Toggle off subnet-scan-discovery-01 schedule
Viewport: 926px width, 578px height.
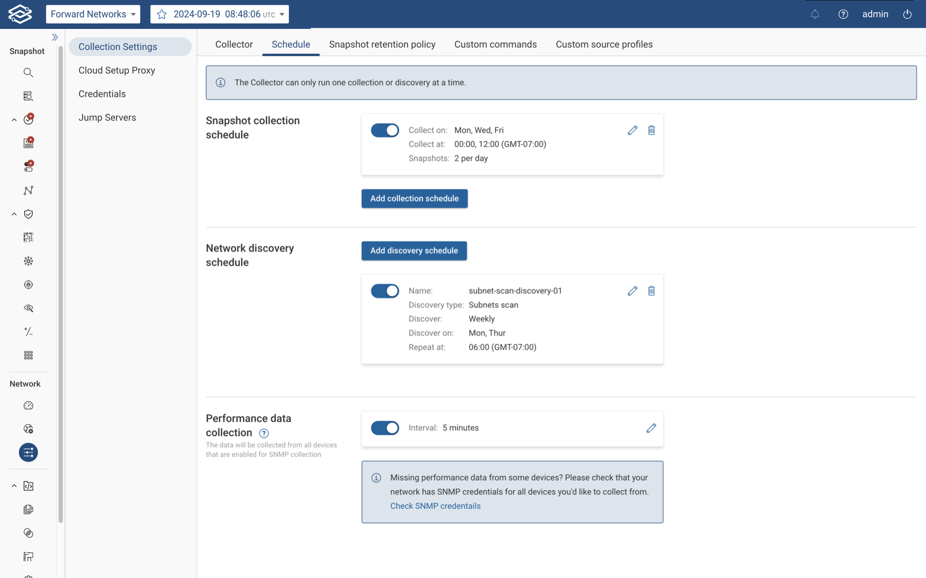tap(385, 291)
